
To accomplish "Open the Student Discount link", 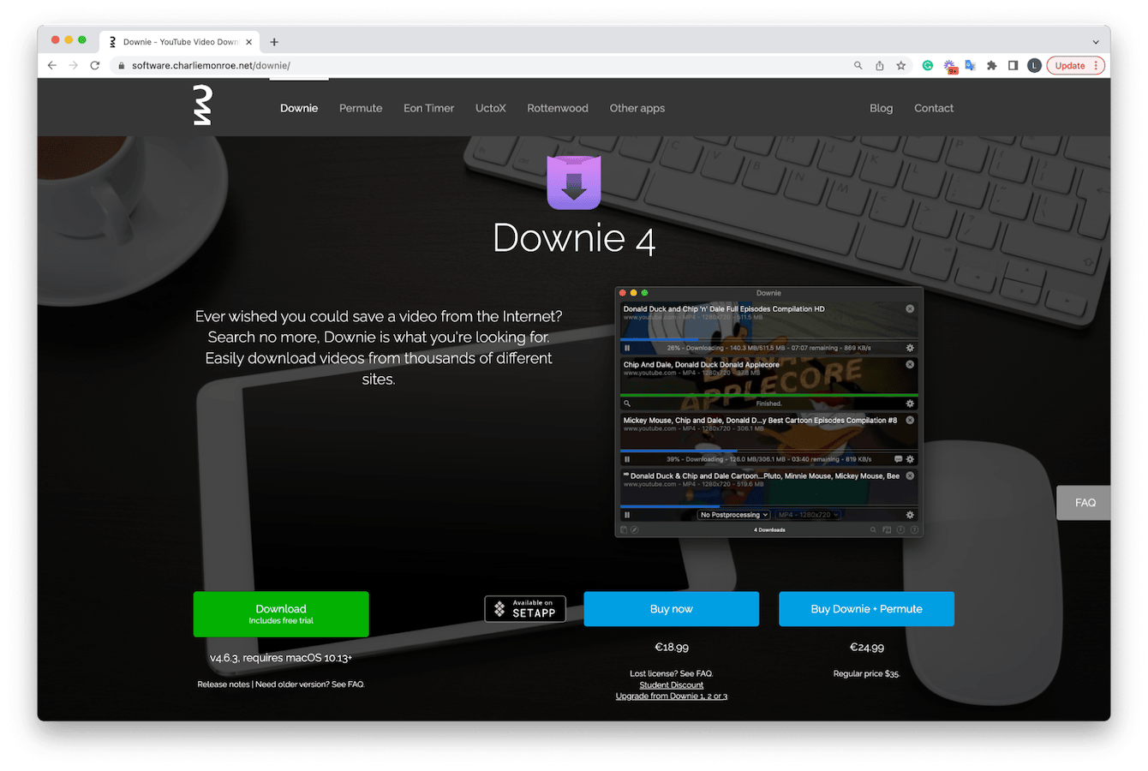I will click(x=671, y=684).
